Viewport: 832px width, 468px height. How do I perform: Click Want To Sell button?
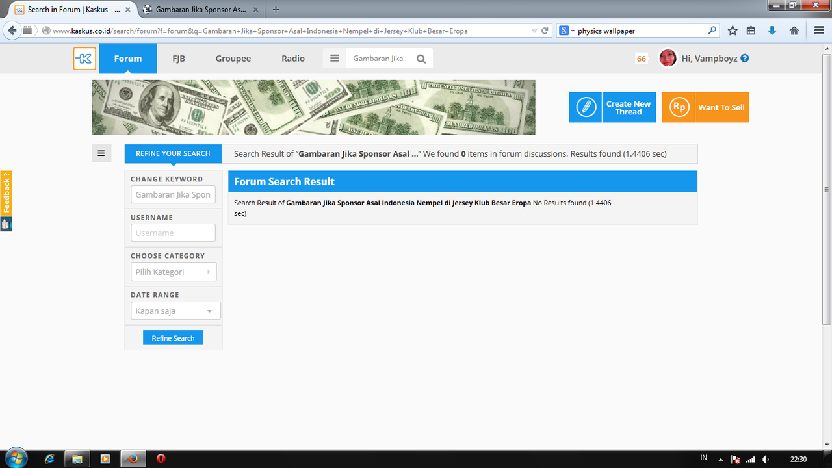(x=705, y=107)
